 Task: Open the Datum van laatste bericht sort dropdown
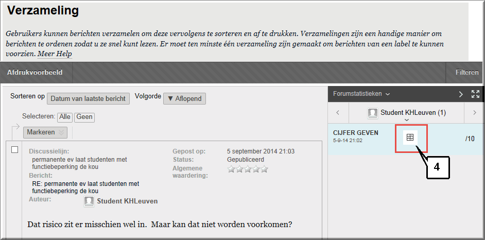[88, 99]
